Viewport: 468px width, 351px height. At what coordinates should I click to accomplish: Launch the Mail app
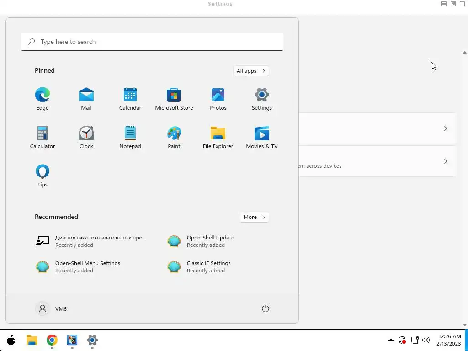pyautogui.click(x=86, y=99)
